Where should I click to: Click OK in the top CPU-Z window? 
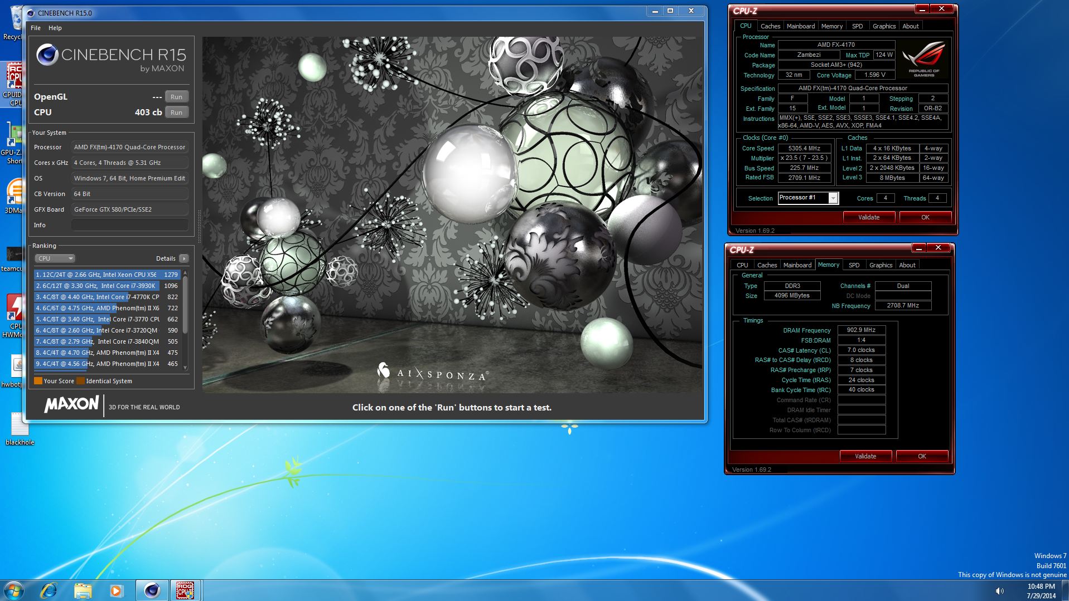tap(925, 217)
